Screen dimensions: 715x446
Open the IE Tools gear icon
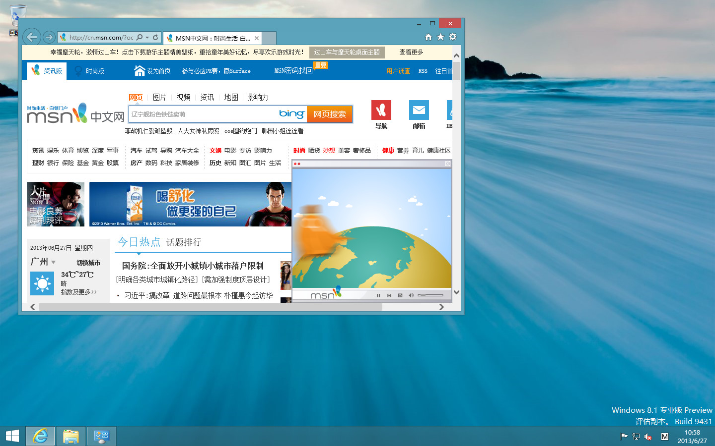(x=453, y=37)
